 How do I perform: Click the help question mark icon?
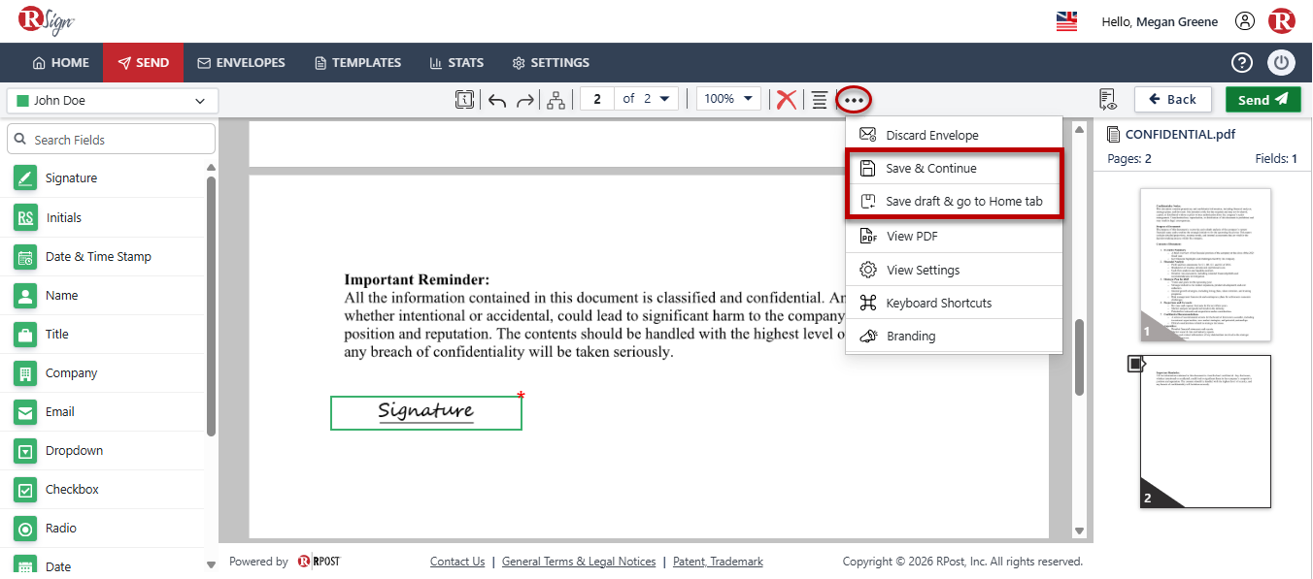[1242, 62]
